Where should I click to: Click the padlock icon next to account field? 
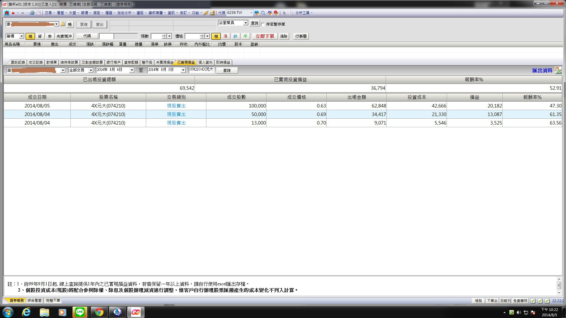tap(63, 24)
